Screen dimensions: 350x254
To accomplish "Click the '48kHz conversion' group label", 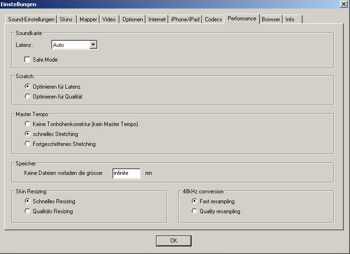I will click(203, 191).
